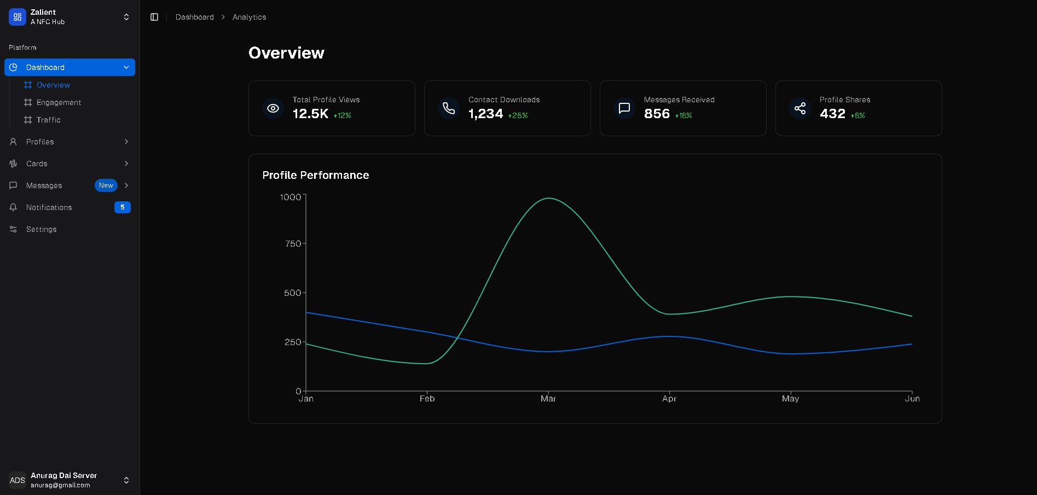Click the Notifications bell icon
Viewport: 1037px width, 495px height.
(x=13, y=207)
